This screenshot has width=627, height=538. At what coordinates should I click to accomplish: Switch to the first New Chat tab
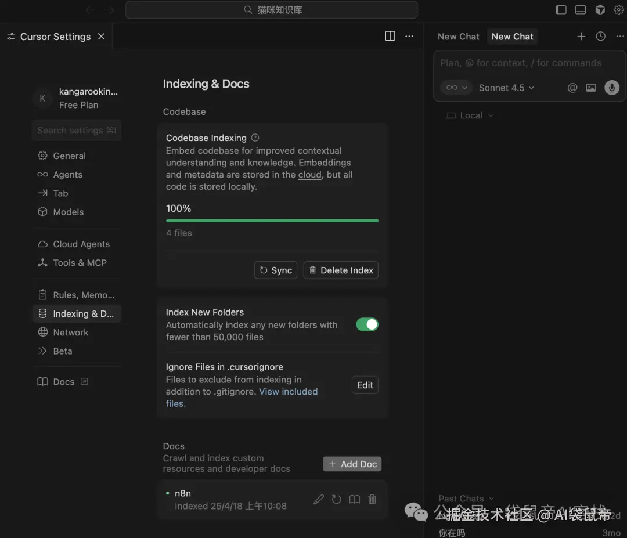pos(458,36)
